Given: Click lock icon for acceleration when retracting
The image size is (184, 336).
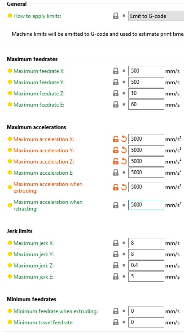Looking at the screenshot, I should 116,205.
